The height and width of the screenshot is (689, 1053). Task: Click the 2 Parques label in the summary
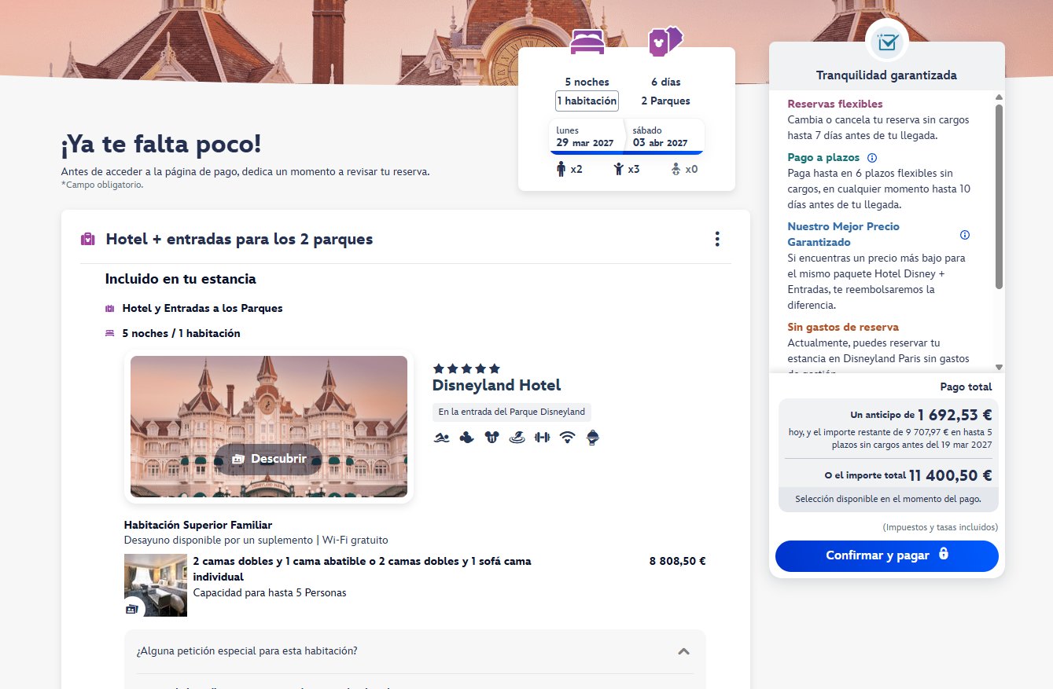pyautogui.click(x=665, y=101)
